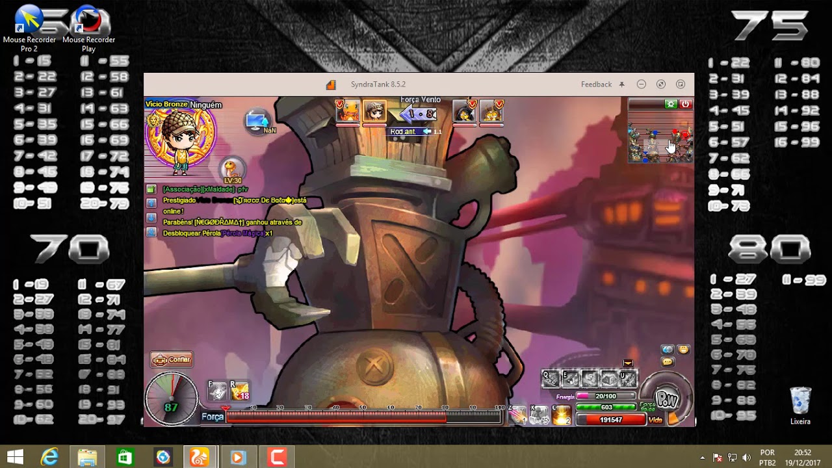Click the Rod.ant. previous wind label
Viewport: 832px width, 468px height.
[x=403, y=132]
